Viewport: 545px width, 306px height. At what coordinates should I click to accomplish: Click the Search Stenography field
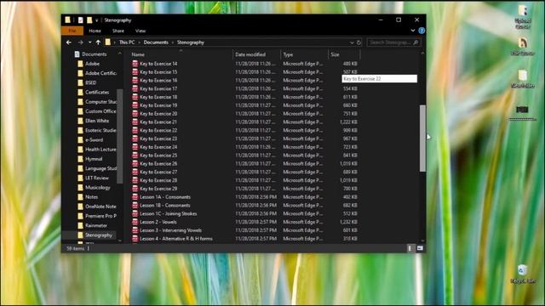tap(393, 42)
